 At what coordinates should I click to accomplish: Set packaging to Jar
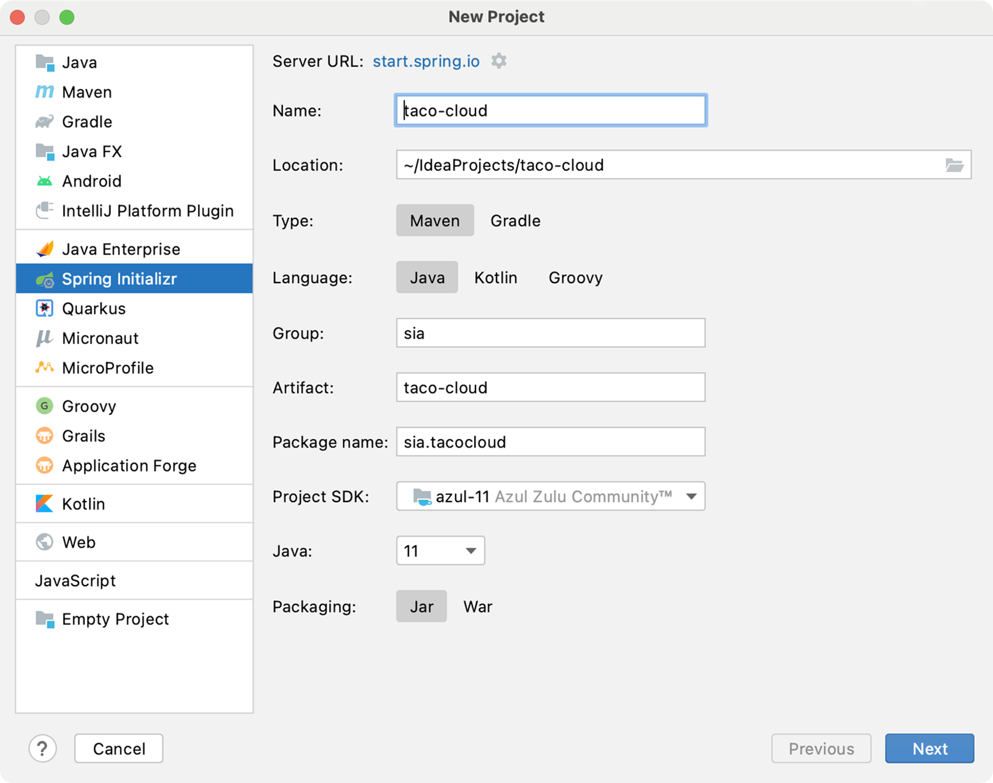[x=422, y=607]
